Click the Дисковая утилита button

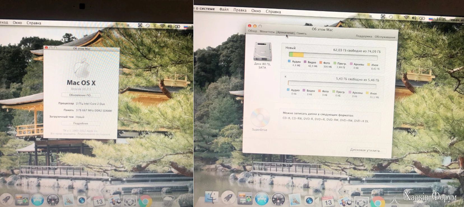(366, 150)
